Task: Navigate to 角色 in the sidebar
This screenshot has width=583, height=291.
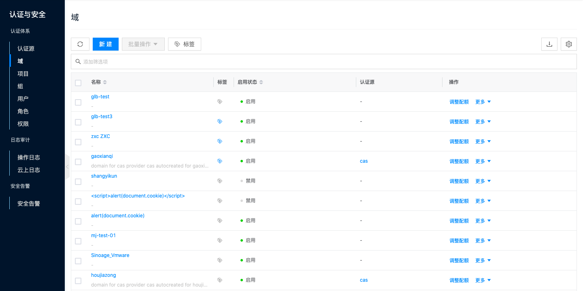Action: tap(23, 111)
